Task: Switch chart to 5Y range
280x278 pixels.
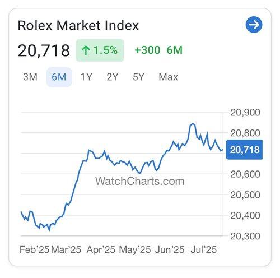Action: (138, 77)
